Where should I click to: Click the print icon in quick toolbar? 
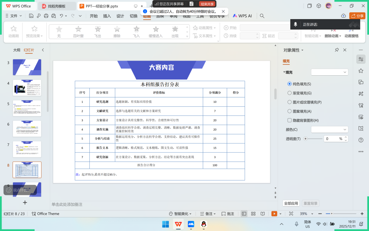pyautogui.click(x=46, y=16)
